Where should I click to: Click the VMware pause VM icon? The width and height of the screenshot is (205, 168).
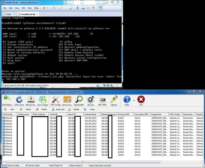[x=44, y=8]
